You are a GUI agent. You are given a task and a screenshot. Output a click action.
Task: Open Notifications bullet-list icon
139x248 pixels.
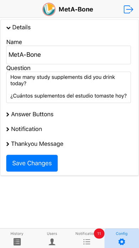pyautogui.click(x=87, y=242)
